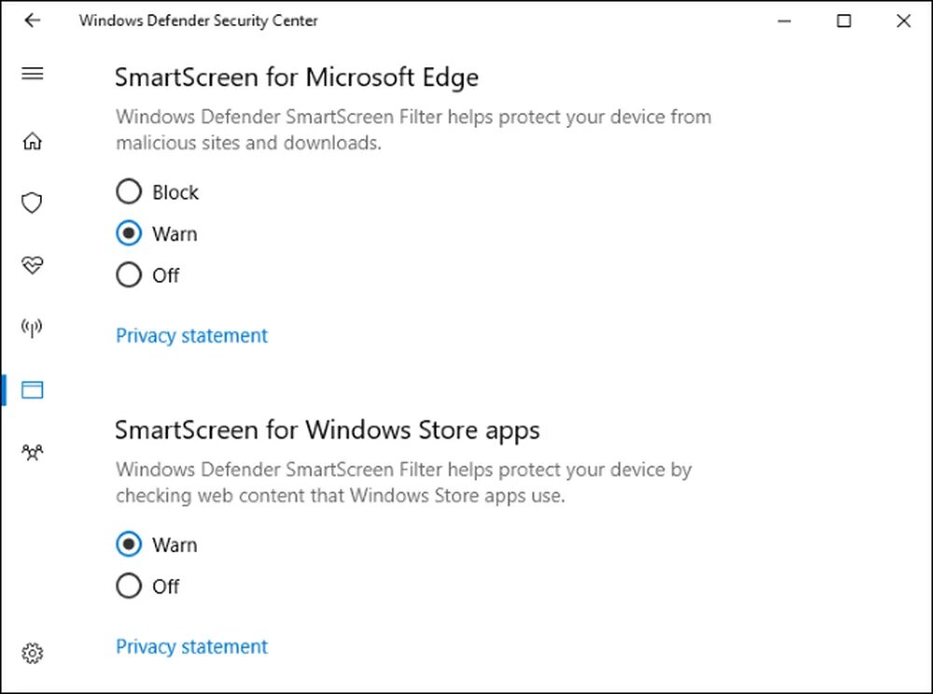This screenshot has height=694, width=933.
Task: Turn Off SmartScreen for Windows Store apps
Action: coord(129,586)
